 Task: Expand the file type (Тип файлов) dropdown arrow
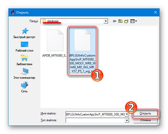[x=127, y=120]
